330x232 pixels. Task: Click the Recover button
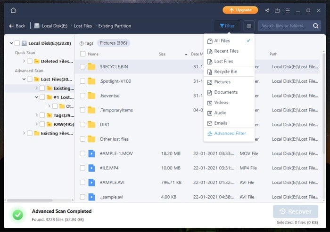tap(296, 211)
